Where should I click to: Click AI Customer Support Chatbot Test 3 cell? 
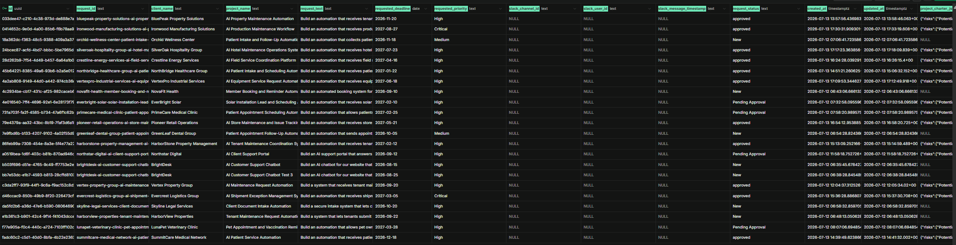pos(261,175)
